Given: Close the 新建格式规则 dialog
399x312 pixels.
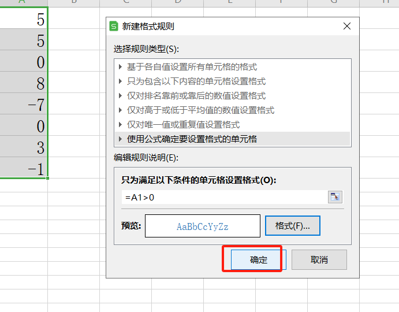Looking at the screenshot, I should (347, 26).
